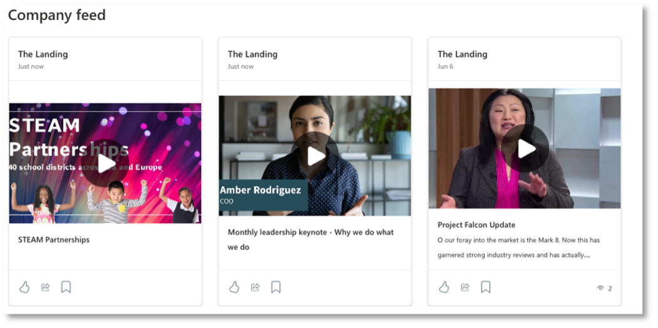This screenshot has width=658, height=328.
Task: Like the Project Falcon Update video
Action: tap(444, 287)
